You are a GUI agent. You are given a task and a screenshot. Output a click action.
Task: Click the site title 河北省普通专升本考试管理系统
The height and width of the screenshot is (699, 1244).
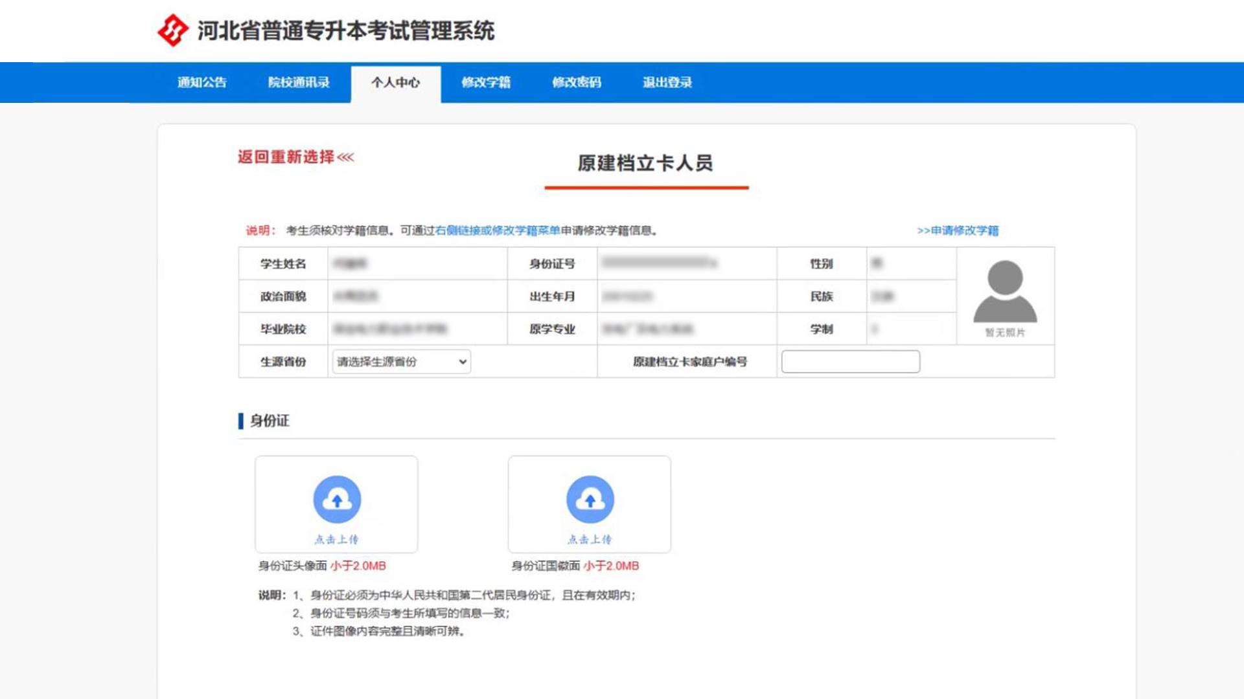[345, 30]
